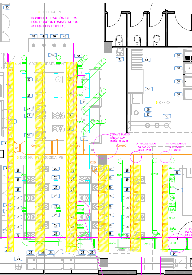Select equipment tag 23
Image resolution: width=192 pixels, height=275 pixels.
click(19, 259)
